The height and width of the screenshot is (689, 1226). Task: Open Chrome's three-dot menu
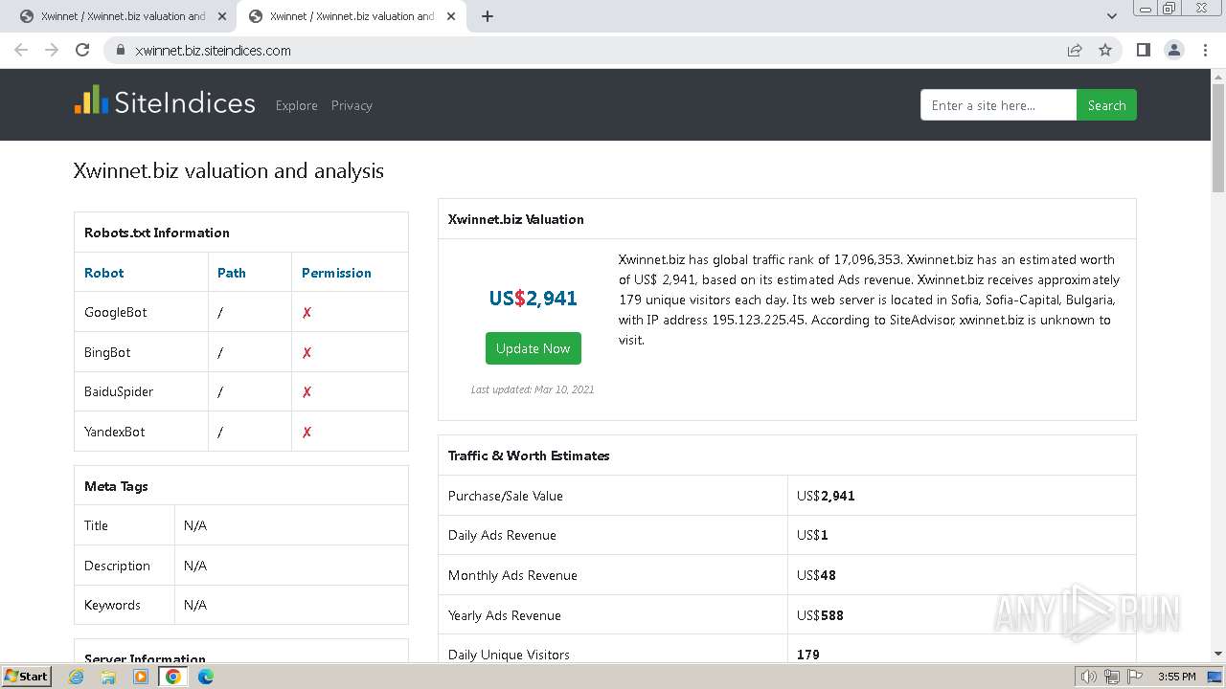click(x=1205, y=50)
